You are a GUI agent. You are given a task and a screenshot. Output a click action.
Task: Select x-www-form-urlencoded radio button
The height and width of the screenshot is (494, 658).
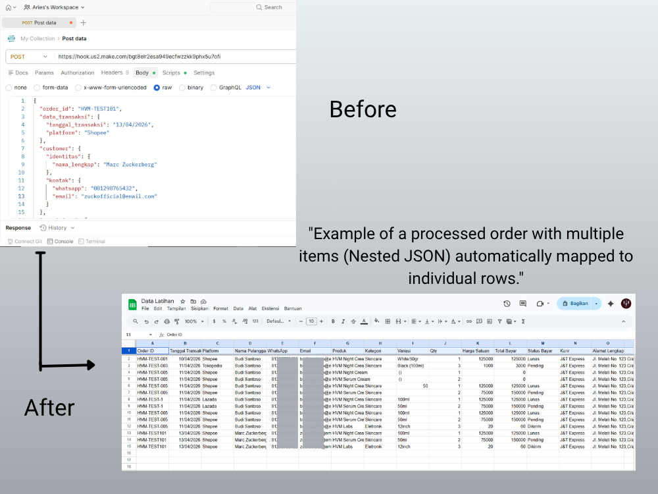click(78, 88)
